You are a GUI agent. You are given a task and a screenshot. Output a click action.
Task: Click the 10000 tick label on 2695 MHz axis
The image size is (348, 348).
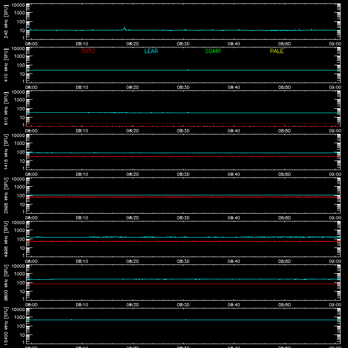click(18, 179)
